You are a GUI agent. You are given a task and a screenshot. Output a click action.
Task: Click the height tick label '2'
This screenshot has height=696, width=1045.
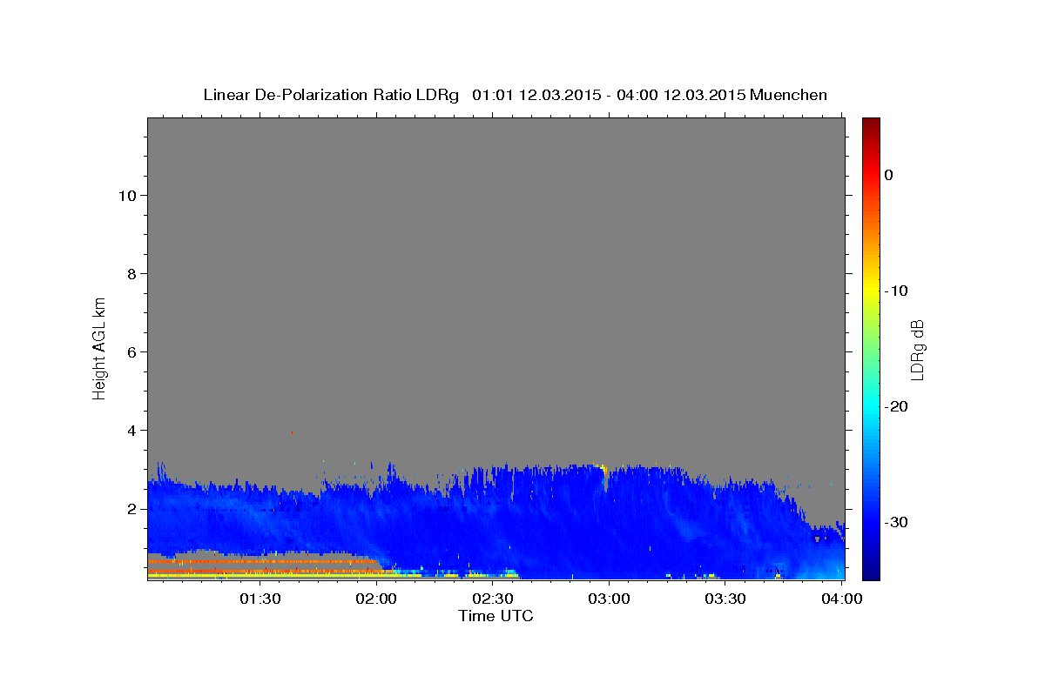[x=130, y=508]
